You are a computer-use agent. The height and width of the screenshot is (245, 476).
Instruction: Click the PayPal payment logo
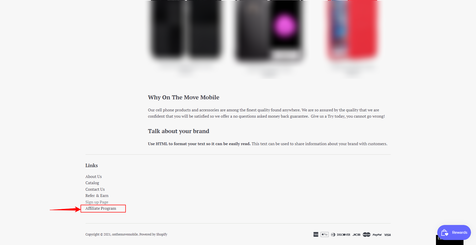(x=377, y=235)
